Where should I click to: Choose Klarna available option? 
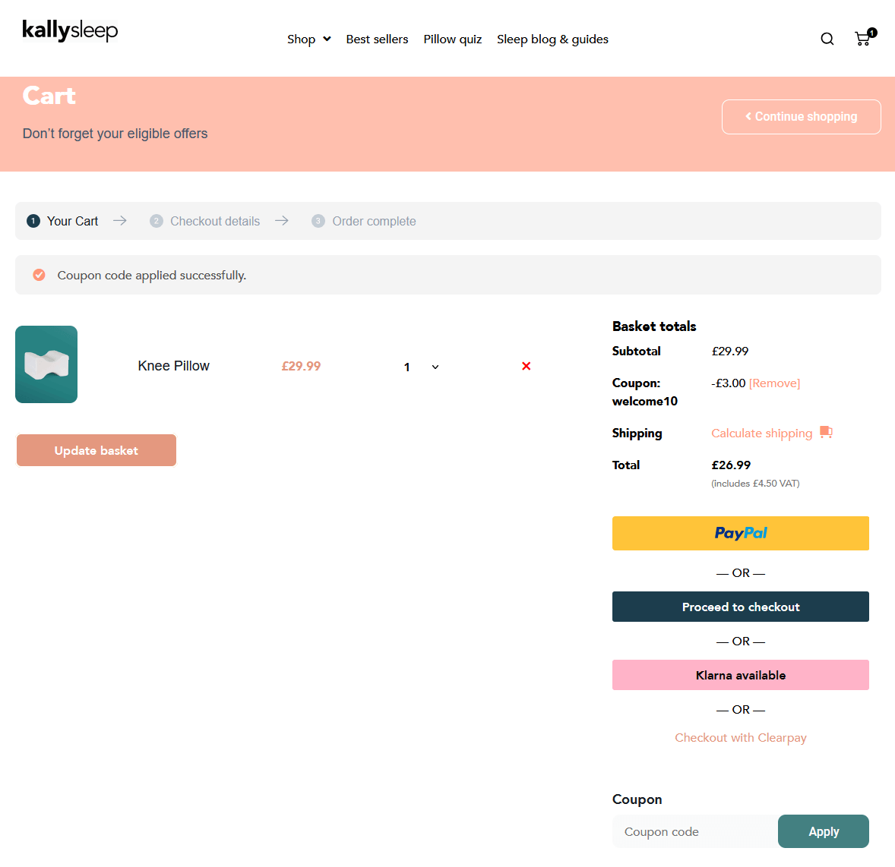point(740,676)
